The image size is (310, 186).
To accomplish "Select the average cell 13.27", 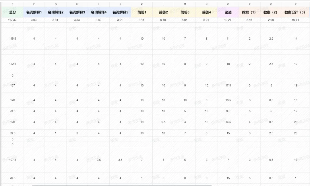I will point(228,20).
